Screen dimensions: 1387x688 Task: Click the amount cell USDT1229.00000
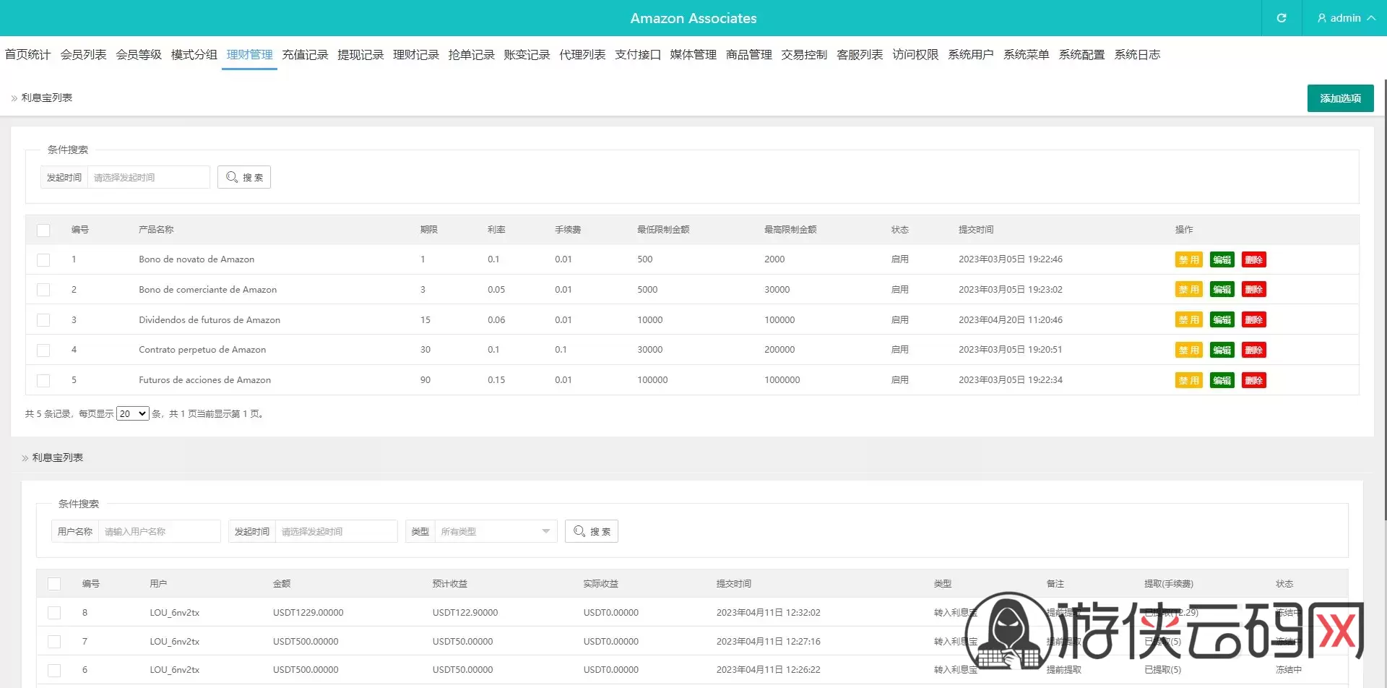point(308,613)
